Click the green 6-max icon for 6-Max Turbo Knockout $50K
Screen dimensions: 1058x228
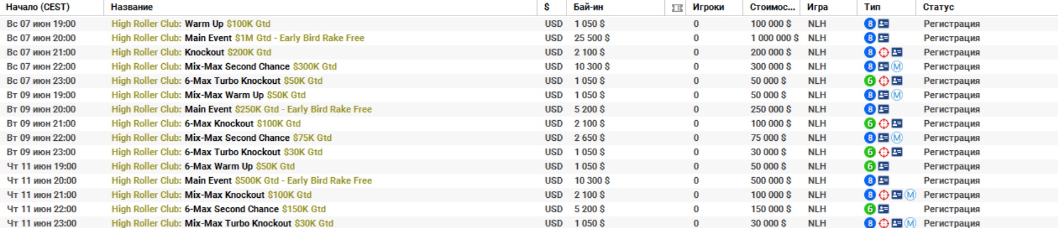point(869,81)
